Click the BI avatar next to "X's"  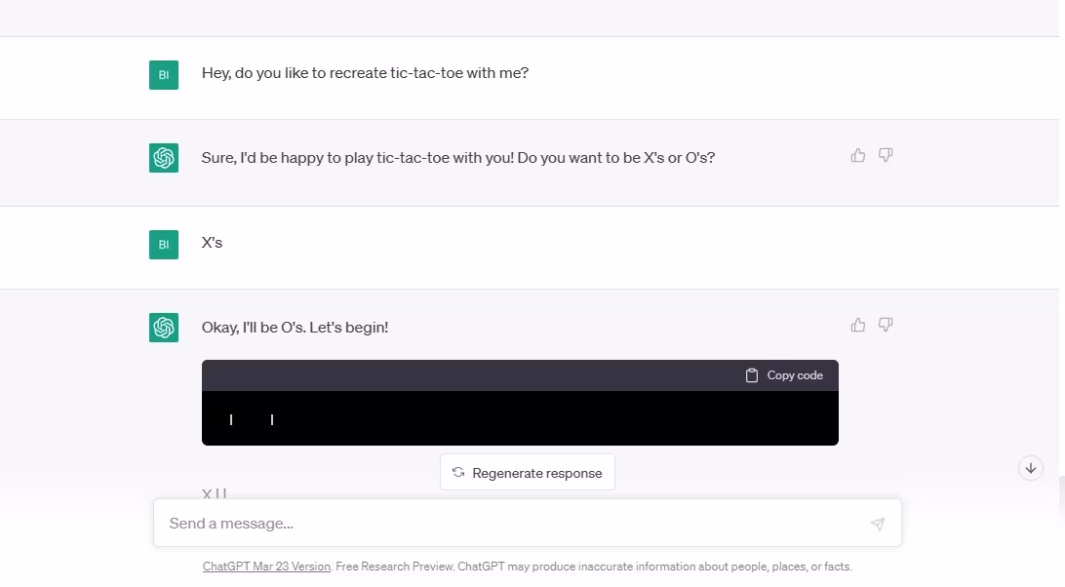tap(164, 245)
